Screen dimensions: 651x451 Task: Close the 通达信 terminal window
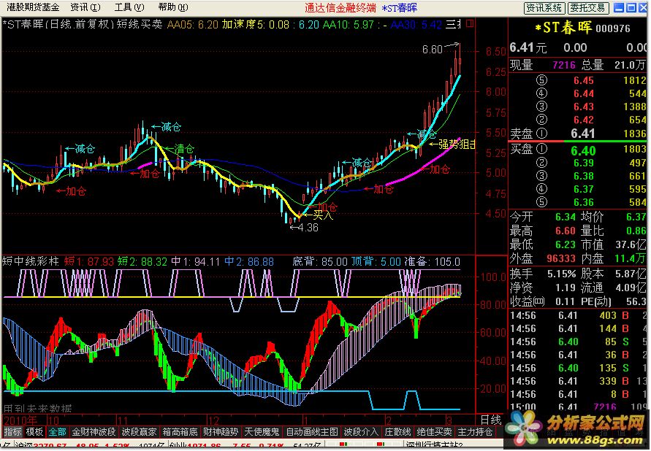tap(643, 7)
